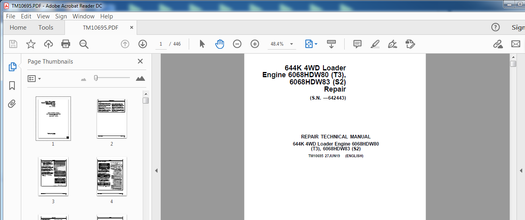Click the stamp tool icon

[410, 44]
